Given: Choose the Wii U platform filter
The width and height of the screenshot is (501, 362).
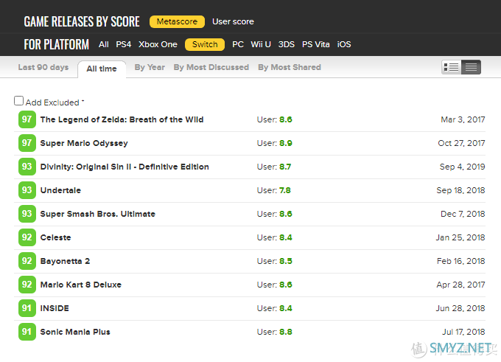Looking at the screenshot, I should (261, 44).
